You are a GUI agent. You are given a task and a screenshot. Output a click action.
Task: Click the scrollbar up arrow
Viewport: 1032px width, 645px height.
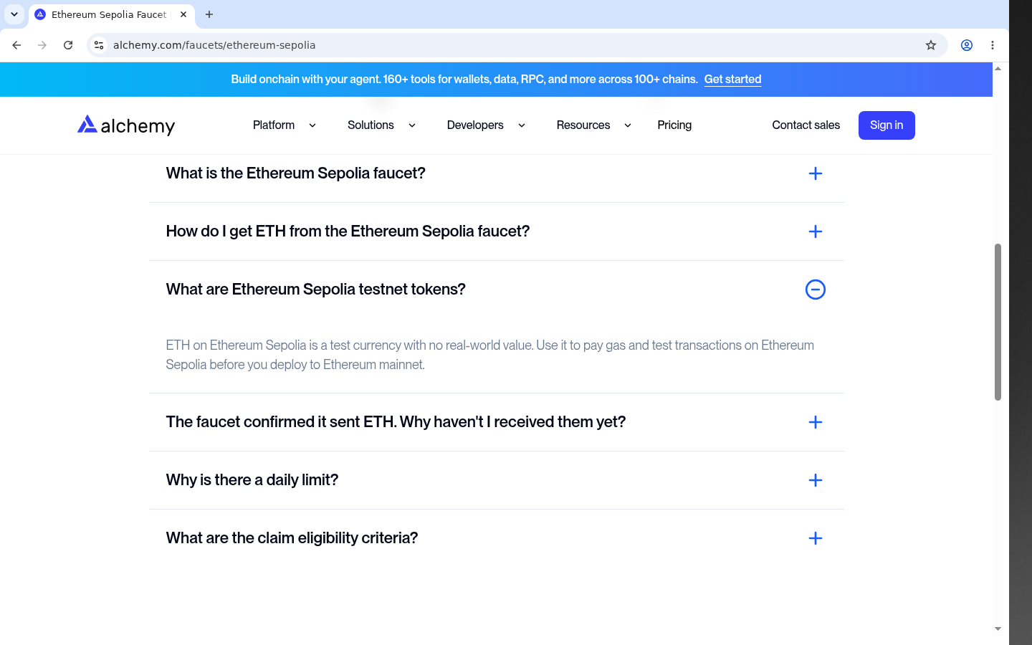coord(998,69)
